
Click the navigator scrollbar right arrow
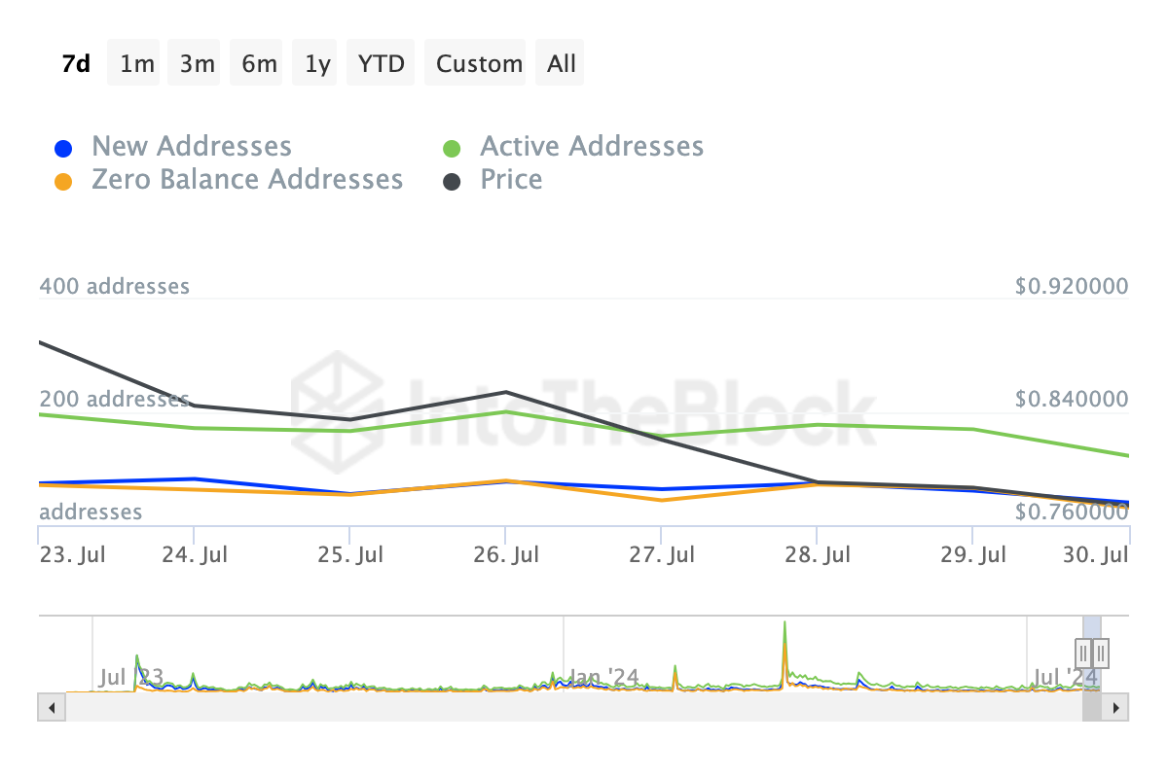1116,707
